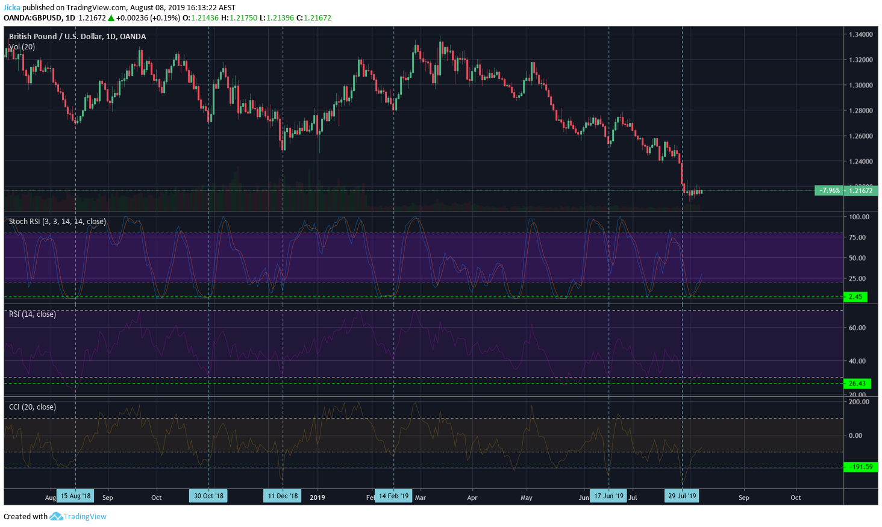
Task: Click the 60.00 RSI axis label
Action: pos(857,328)
